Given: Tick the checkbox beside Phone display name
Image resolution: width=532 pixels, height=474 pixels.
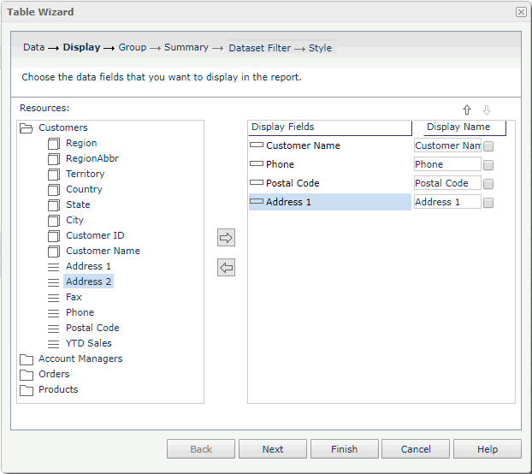Looking at the screenshot, I should [488, 165].
